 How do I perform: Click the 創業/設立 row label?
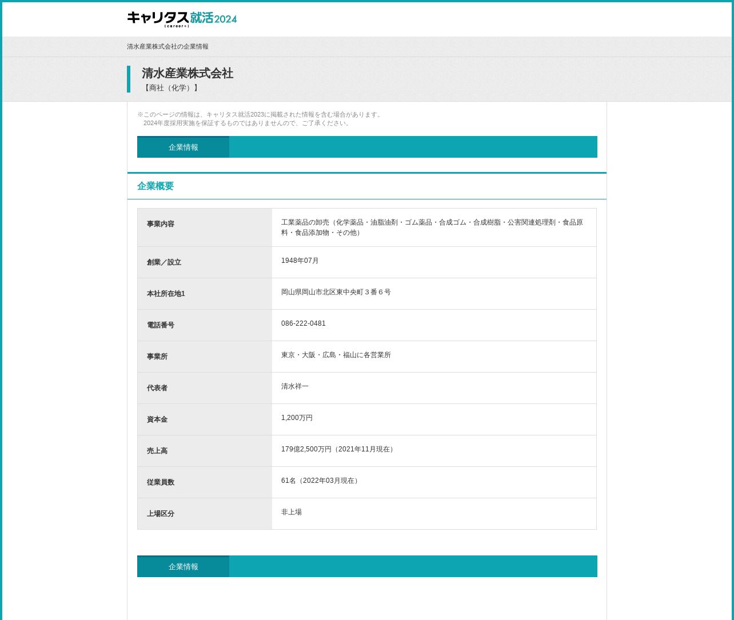[164, 262]
